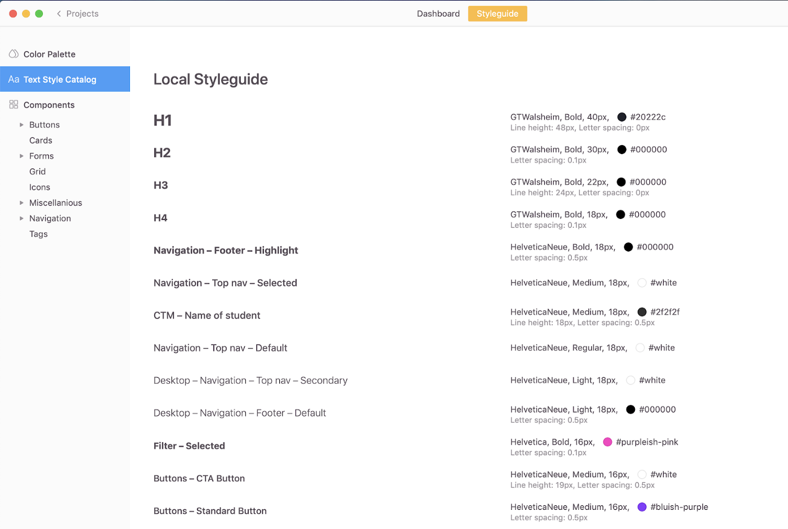
Task: Click the Components grid icon
Action: pos(14,105)
